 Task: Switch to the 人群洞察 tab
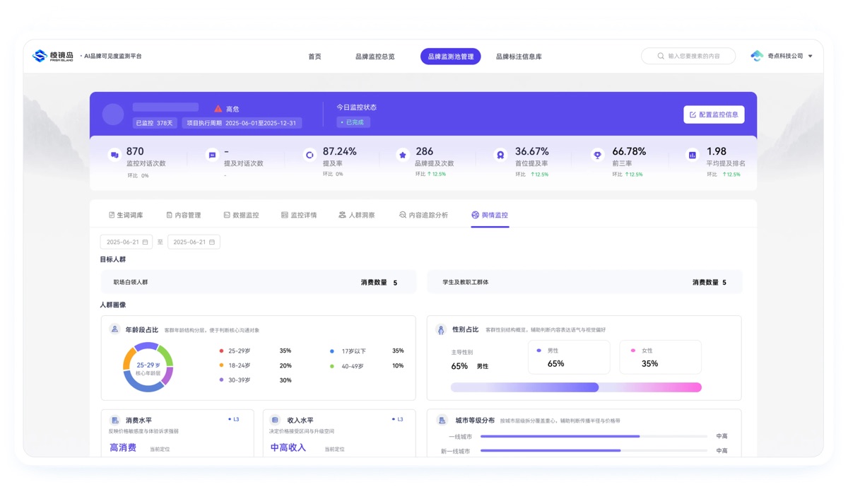[x=357, y=215]
